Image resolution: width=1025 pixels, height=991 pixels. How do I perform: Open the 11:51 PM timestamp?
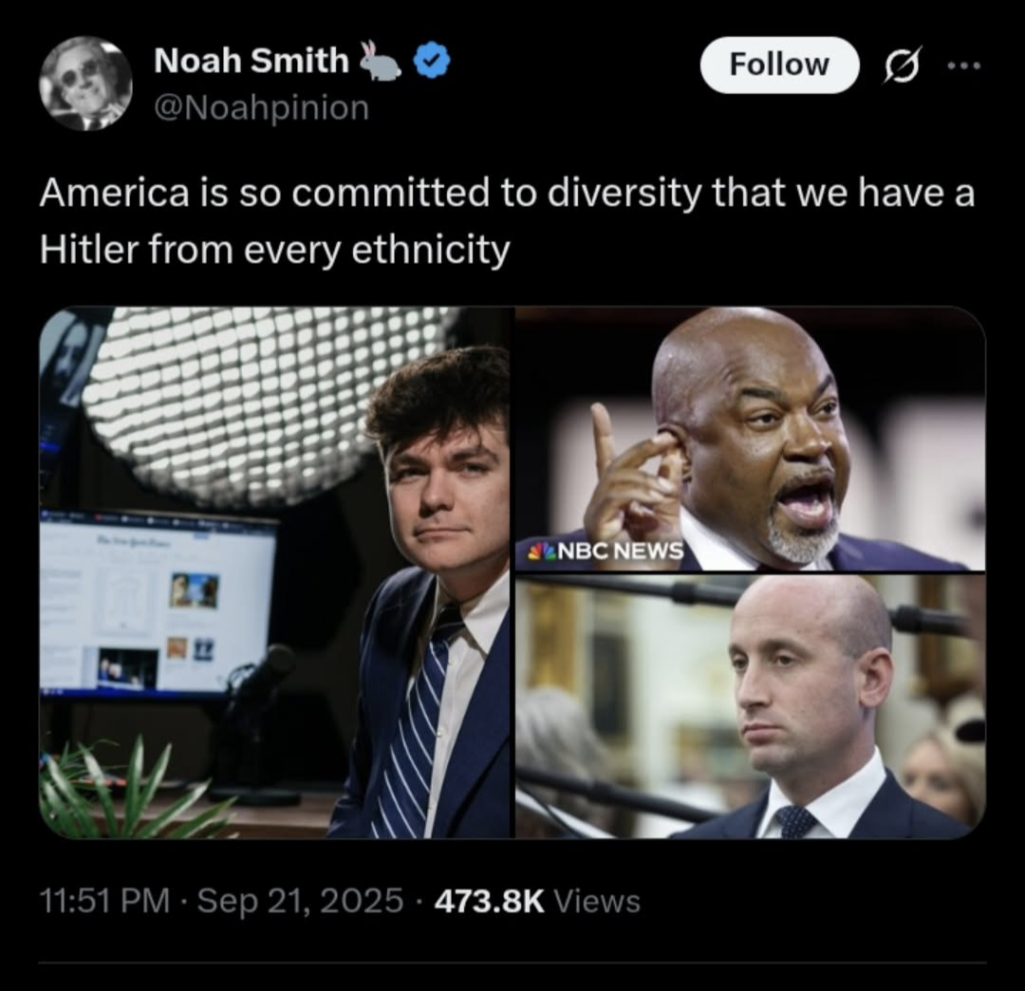(104, 901)
